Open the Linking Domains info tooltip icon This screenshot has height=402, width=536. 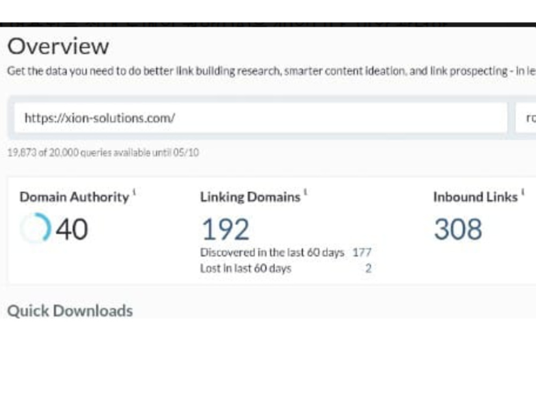(x=306, y=192)
